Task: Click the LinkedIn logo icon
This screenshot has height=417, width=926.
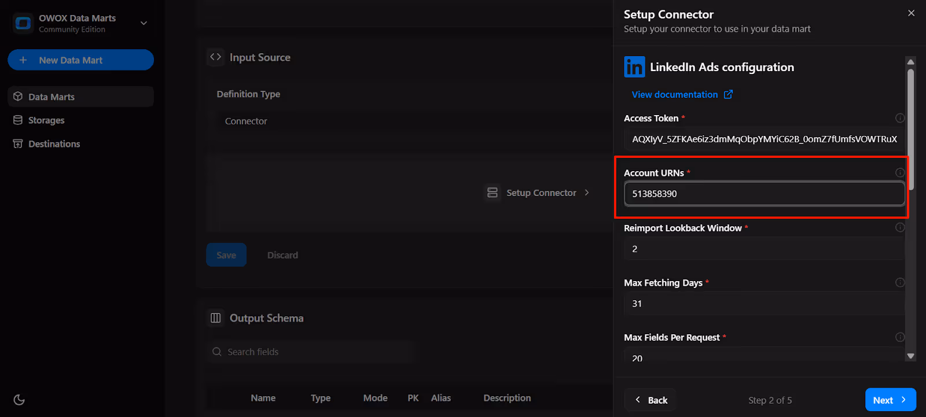Action: [634, 67]
